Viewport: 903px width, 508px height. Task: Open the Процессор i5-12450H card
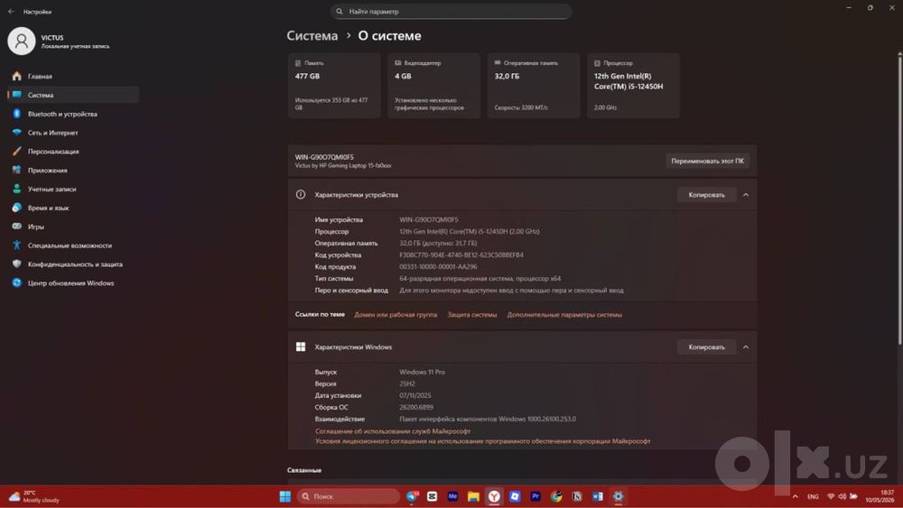pyautogui.click(x=633, y=86)
